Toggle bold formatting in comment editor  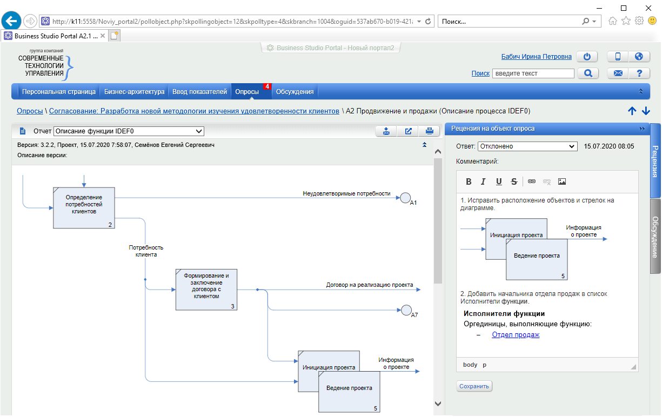click(x=469, y=181)
